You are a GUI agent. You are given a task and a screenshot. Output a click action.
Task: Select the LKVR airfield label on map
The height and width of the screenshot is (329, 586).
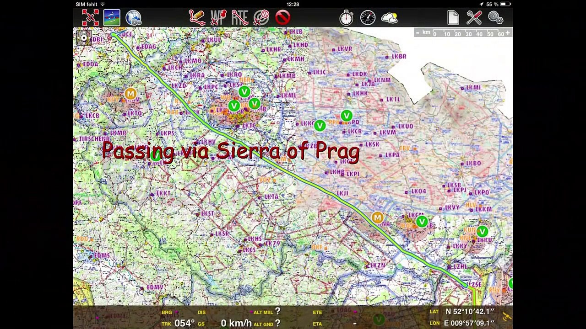click(345, 49)
